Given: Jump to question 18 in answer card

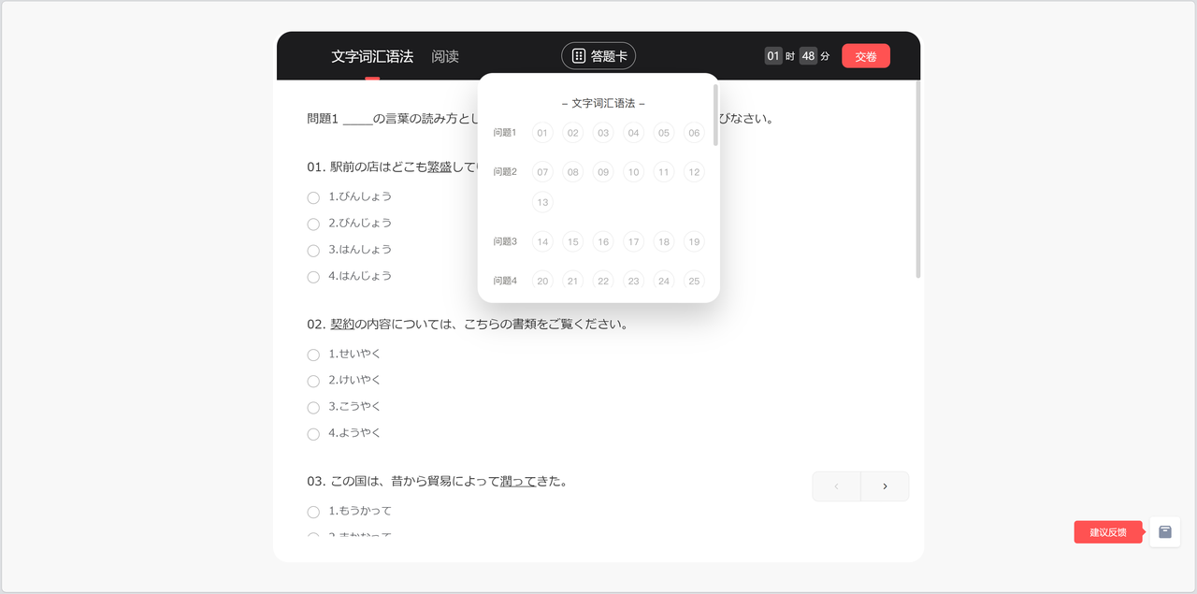Looking at the screenshot, I should (664, 241).
